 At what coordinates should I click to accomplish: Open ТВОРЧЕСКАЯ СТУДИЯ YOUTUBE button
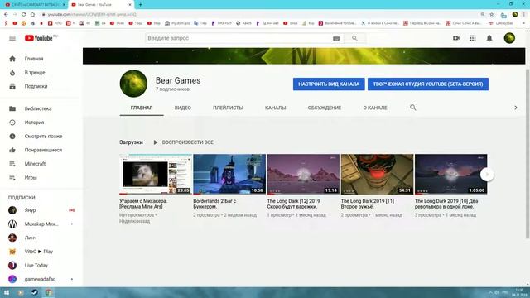pyautogui.click(x=428, y=84)
